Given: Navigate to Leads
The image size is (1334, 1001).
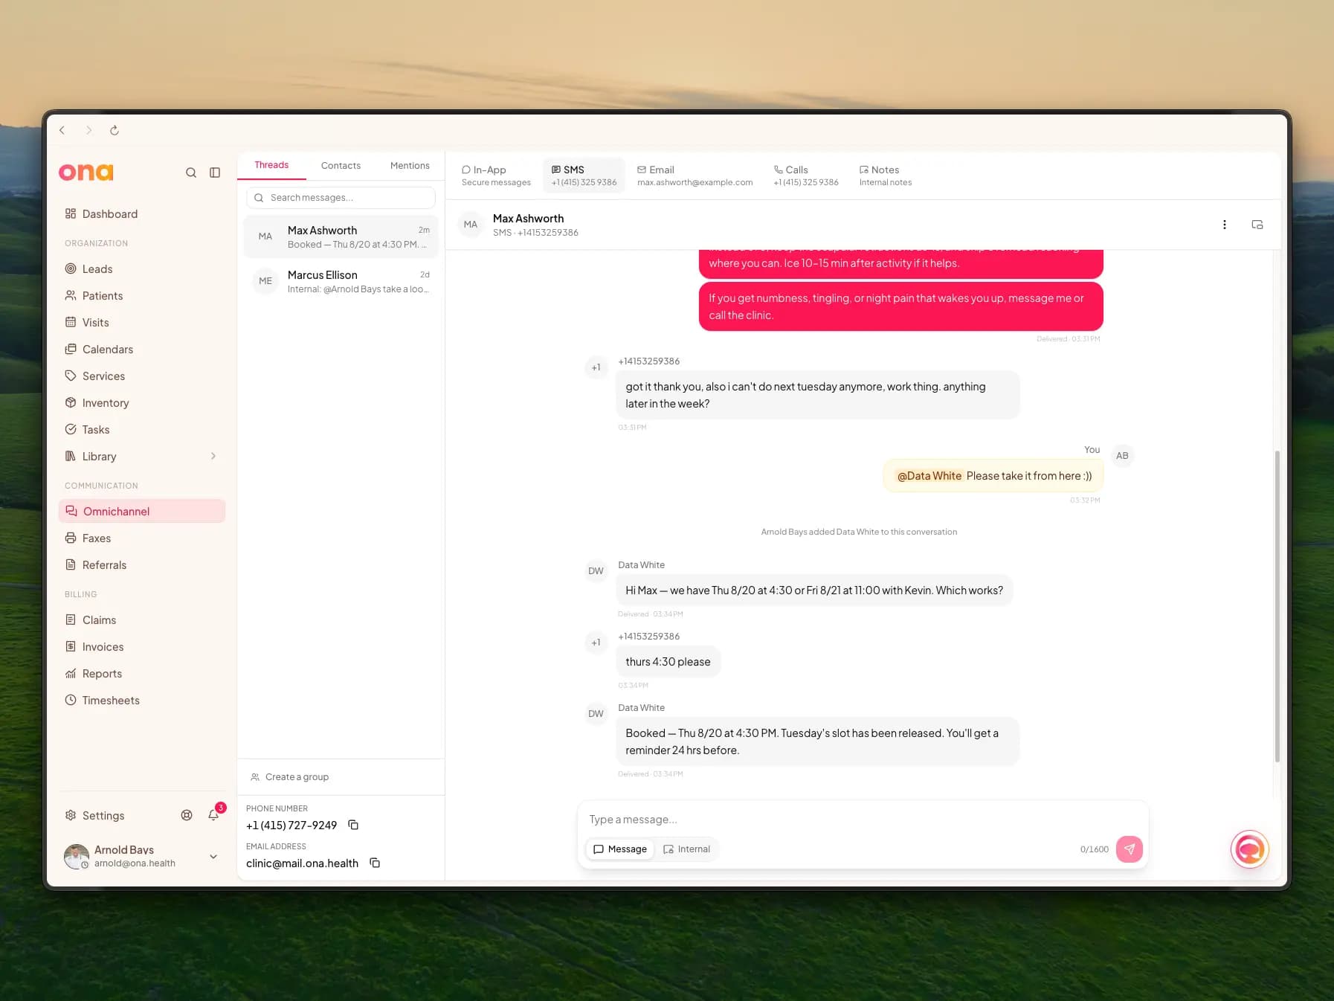Looking at the screenshot, I should [141, 269].
